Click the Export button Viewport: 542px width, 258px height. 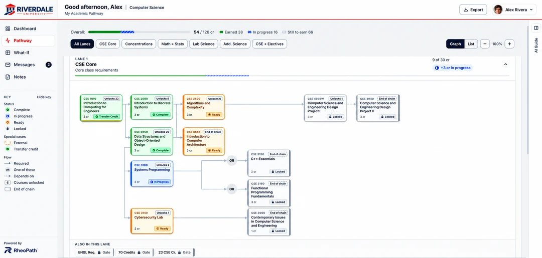[x=473, y=10]
